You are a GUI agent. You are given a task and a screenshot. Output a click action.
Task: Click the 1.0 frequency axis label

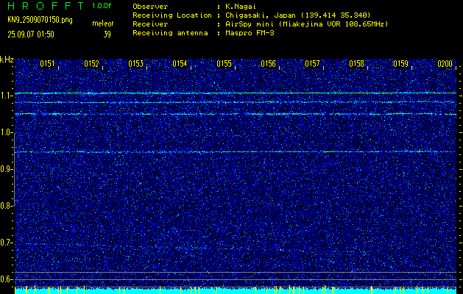pyautogui.click(x=6, y=133)
